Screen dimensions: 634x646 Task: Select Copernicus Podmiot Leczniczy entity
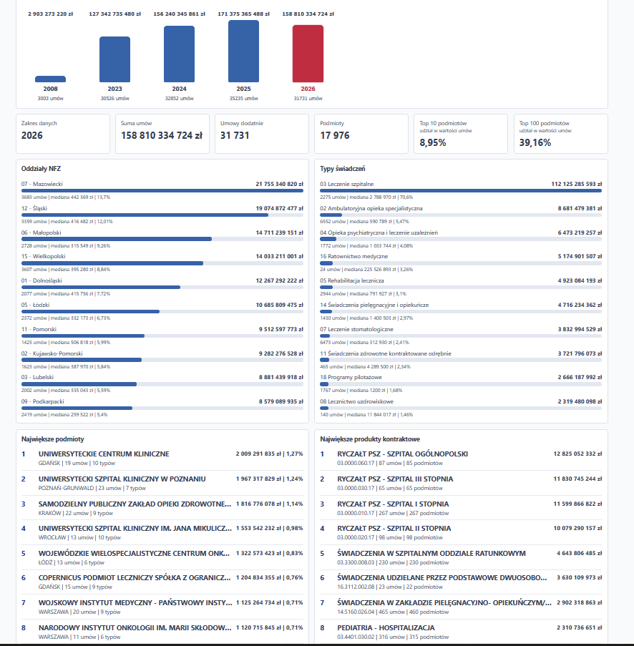162,582
